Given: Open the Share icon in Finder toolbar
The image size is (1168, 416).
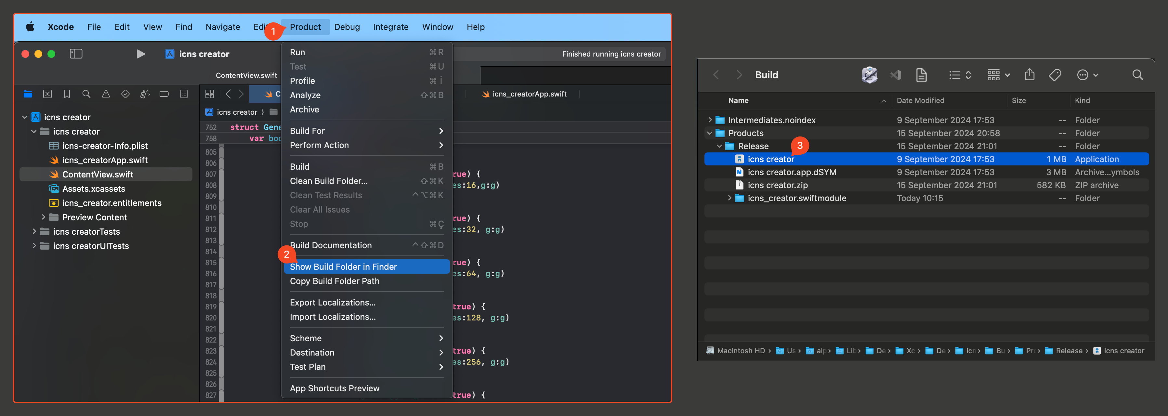Looking at the screenshot, I should (1030, 75).
